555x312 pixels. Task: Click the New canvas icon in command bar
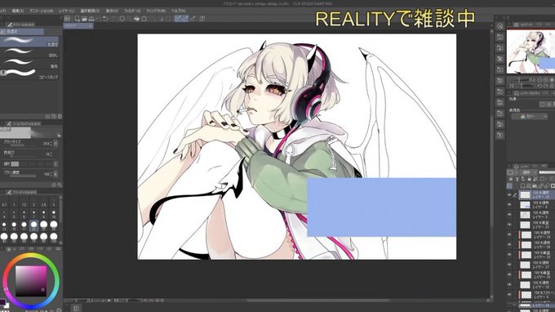[x=78, y=19]
